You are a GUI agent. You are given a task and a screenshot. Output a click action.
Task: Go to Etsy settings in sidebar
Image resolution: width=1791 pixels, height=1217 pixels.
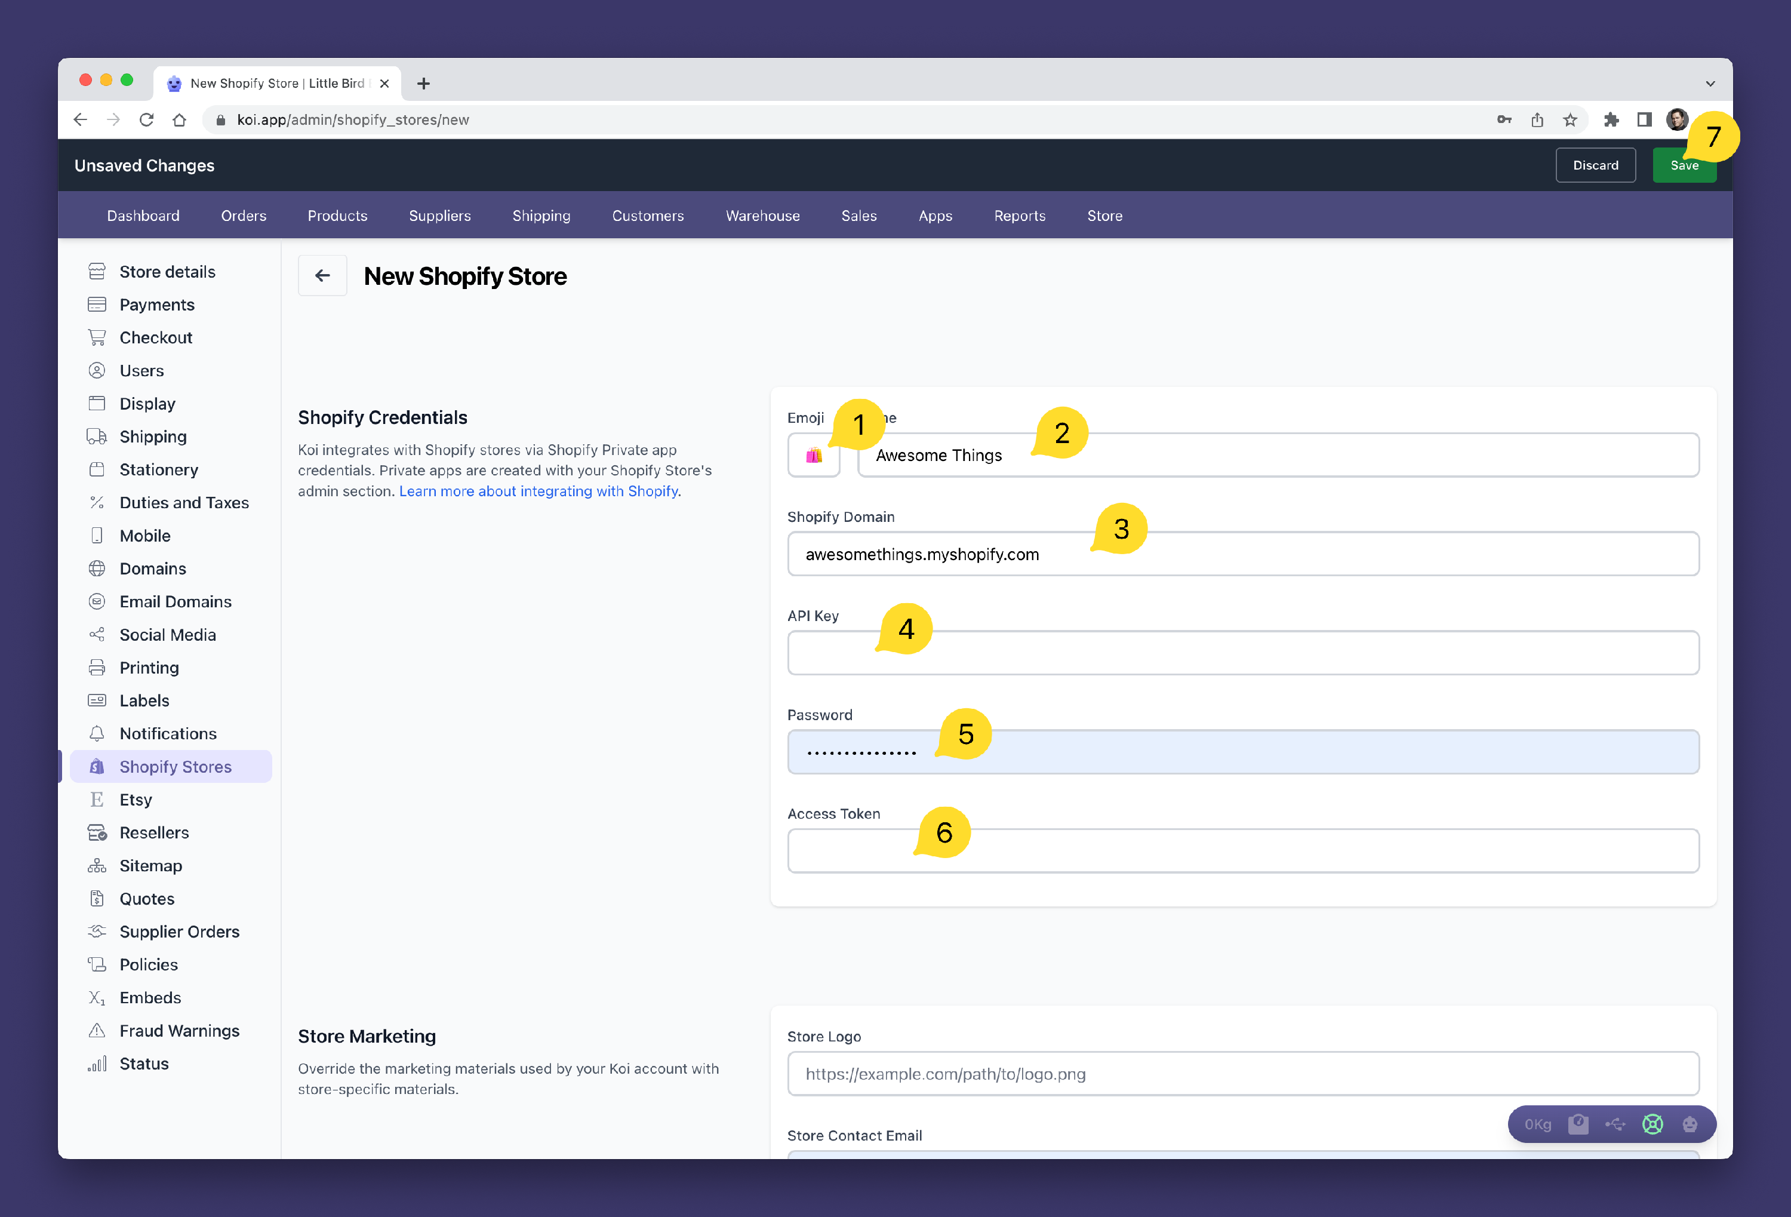[136, 799]
